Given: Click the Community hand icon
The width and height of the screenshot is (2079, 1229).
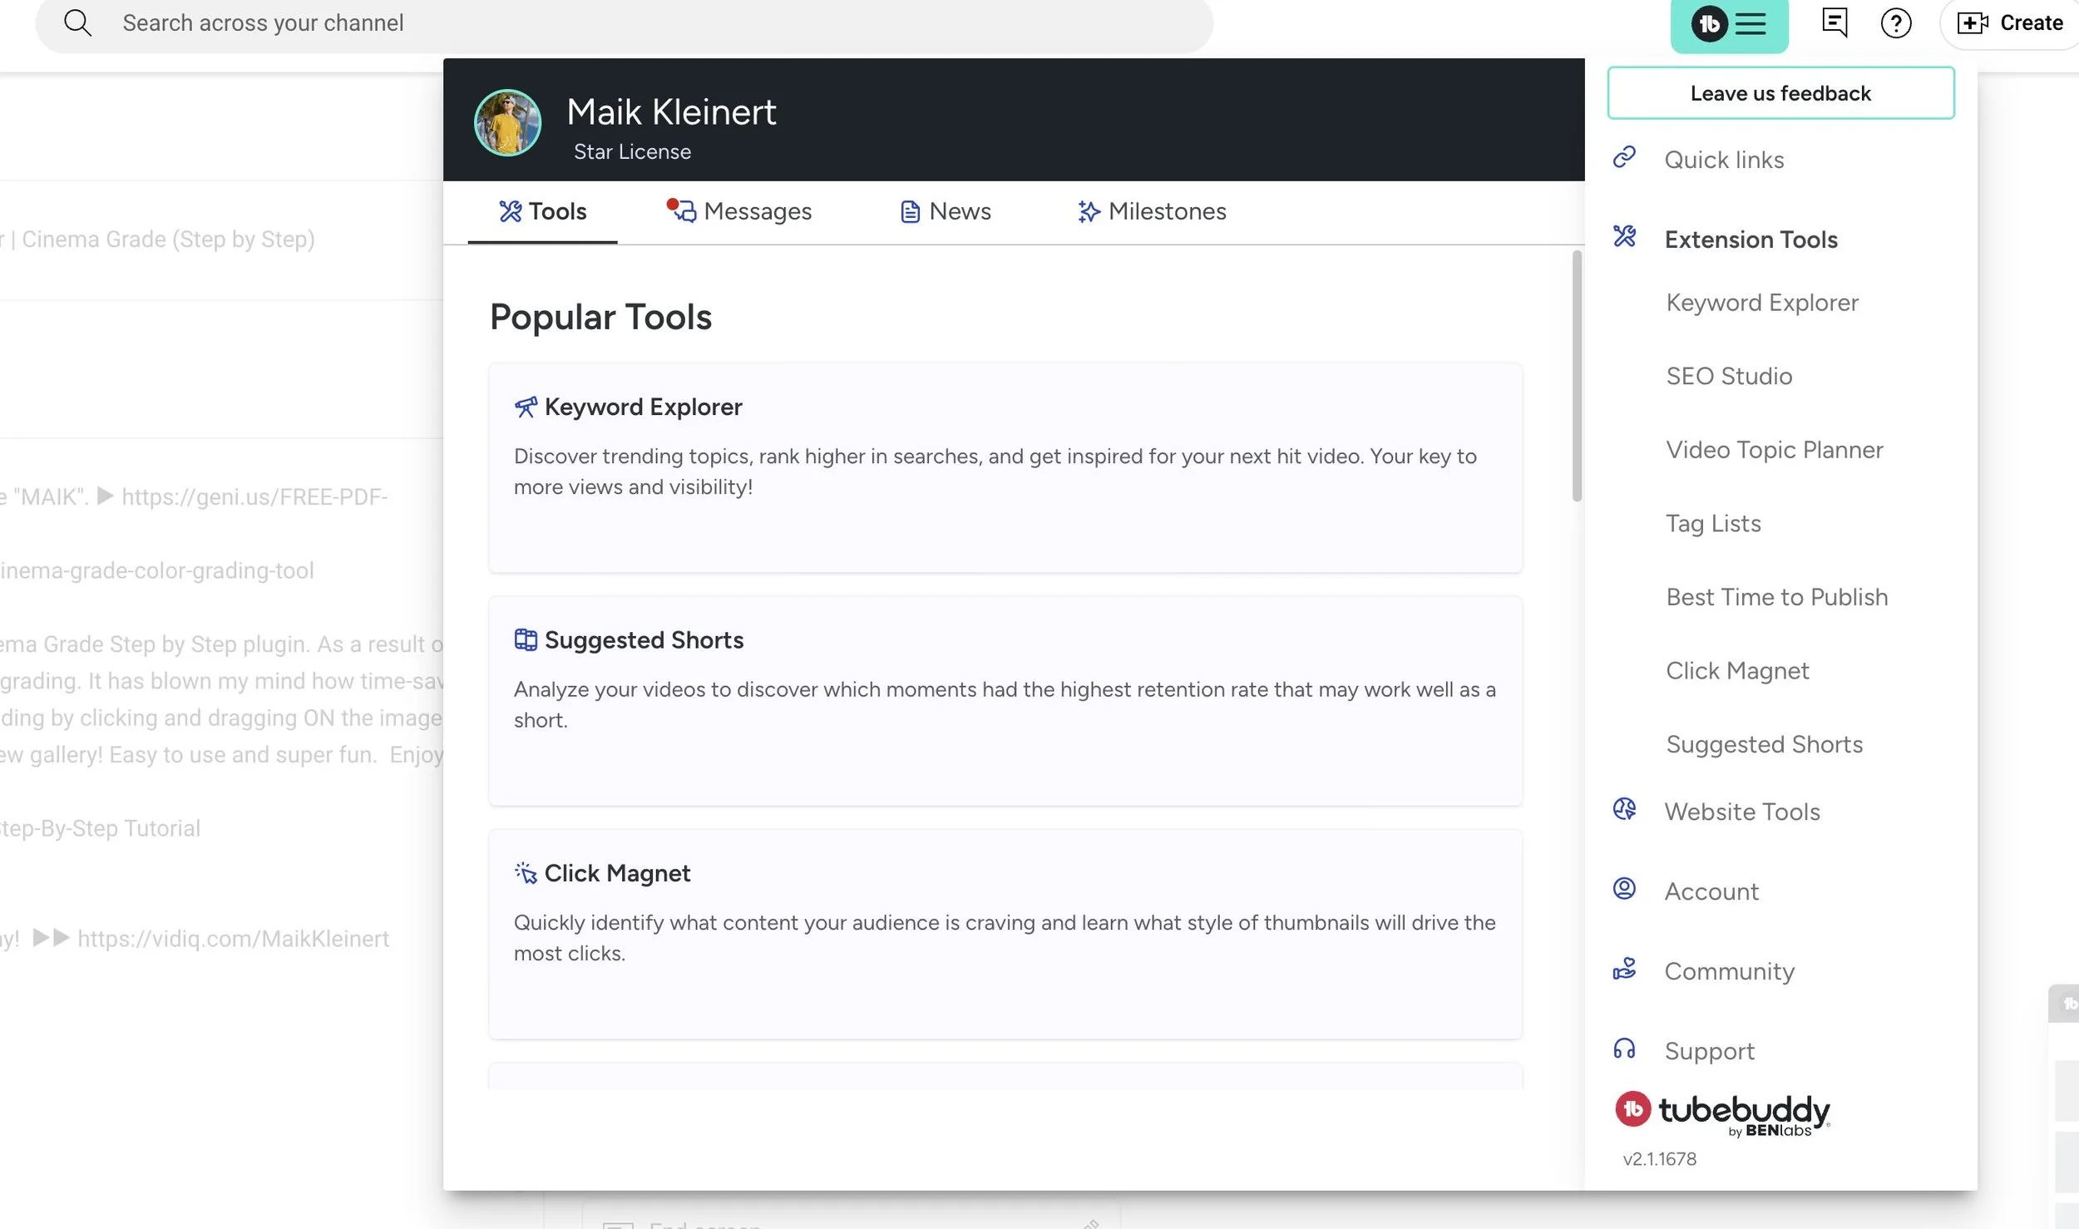Looking at the screenshot, I should (1624, 969).
